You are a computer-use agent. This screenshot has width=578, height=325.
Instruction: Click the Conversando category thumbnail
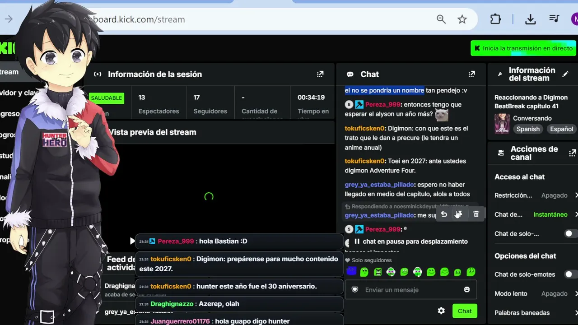(x=502, y=123)
